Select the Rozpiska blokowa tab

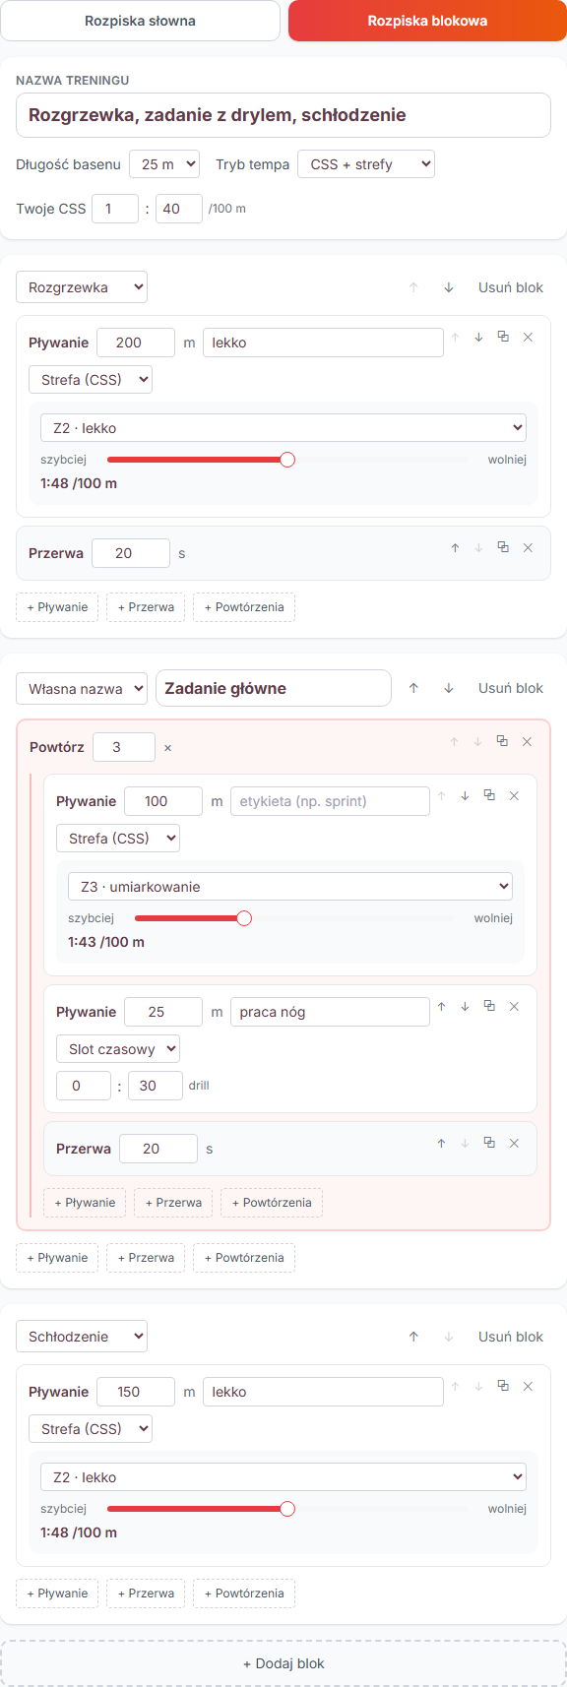[427, 21]
